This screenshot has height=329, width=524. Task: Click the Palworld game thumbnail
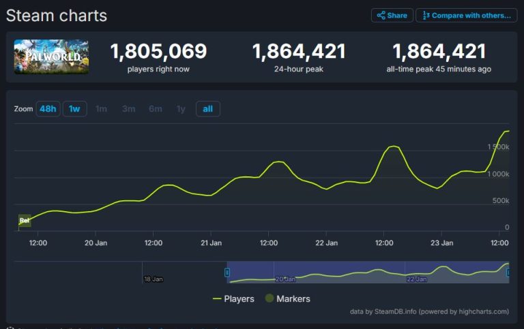click(x=51, y=57)
